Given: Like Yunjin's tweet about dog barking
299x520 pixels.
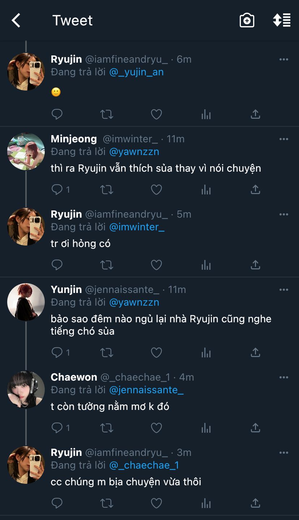Looking at the screenshot, I should (156, 352).
